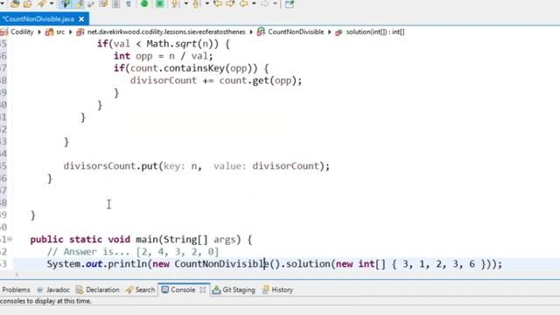560x315 pixels.
Task: Click the 'consoles to display at this time' message
Action: (x=45, y=301)
